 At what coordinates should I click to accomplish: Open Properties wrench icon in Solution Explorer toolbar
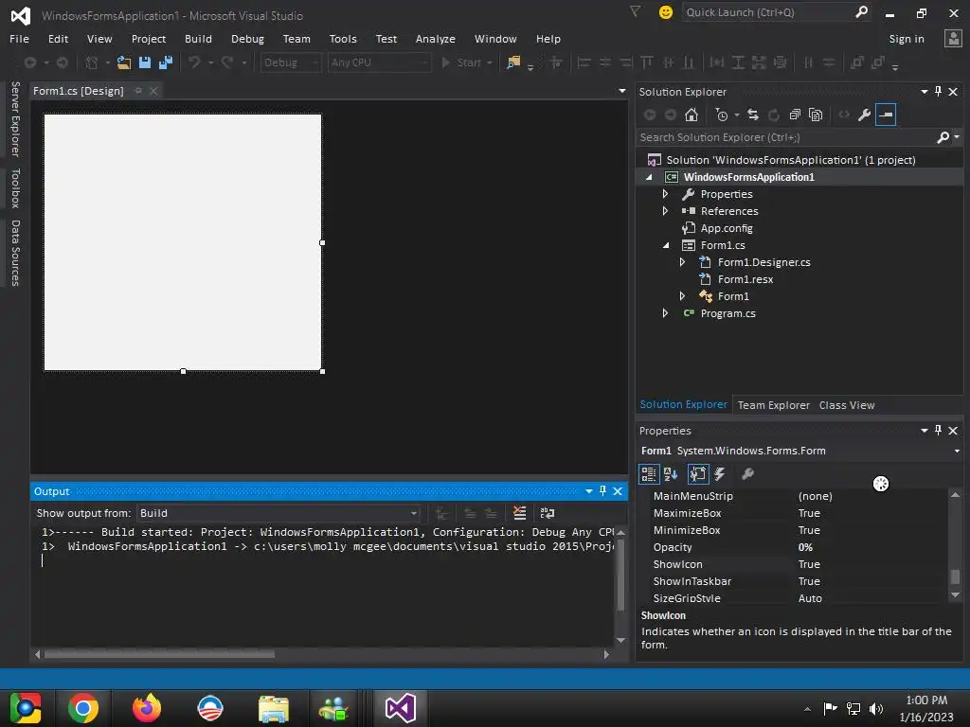(864, 115)
